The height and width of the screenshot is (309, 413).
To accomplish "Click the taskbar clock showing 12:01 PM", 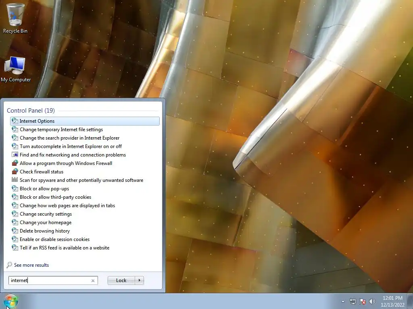I will tap(392, 301).
